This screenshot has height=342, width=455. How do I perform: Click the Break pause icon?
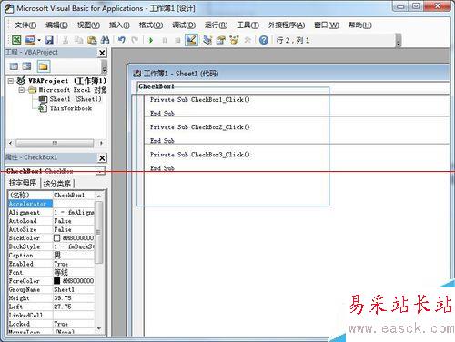[x=165, y=40]
